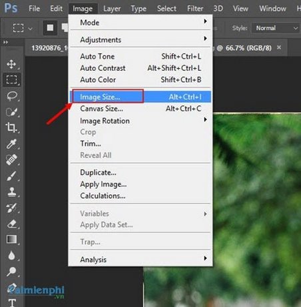
Task: Select the Move tool
Action: click(11, 64)
